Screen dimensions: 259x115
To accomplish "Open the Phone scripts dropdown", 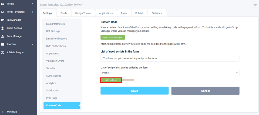I will [170, 73].
